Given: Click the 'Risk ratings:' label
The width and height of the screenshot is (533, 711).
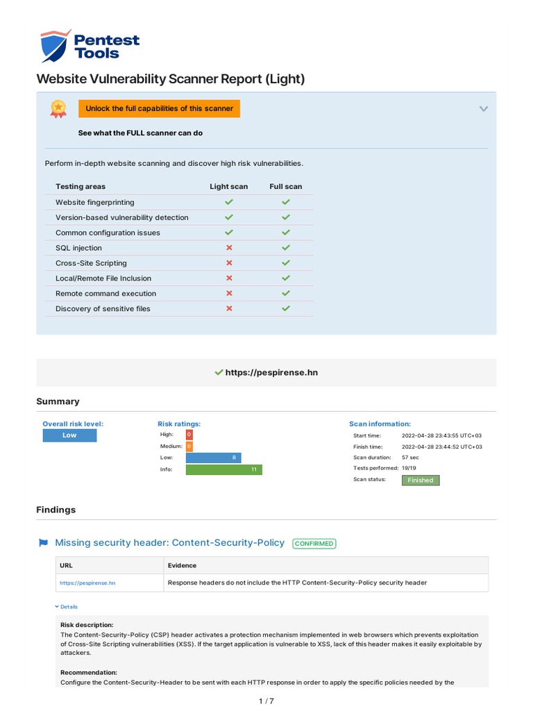Looking at the screenshot, I should tap(179, 424).
